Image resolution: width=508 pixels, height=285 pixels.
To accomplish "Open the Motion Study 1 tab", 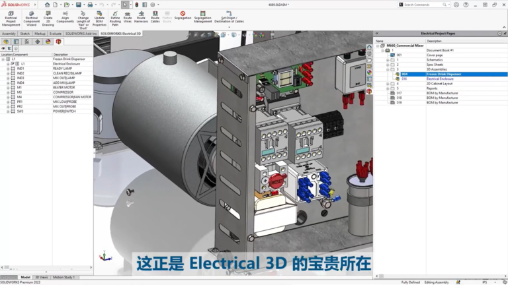I will pos(63,277).
